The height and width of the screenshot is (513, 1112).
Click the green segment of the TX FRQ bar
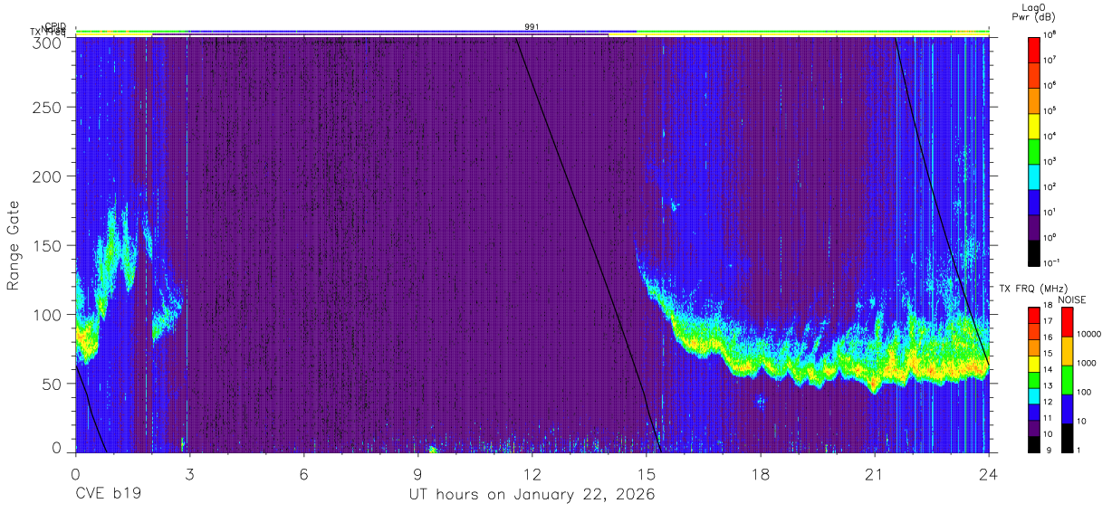pos(1035,379)
